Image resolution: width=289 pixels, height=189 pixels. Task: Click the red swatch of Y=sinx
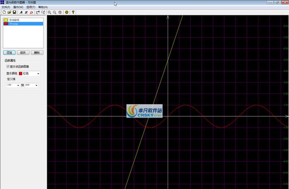(6, 24)
